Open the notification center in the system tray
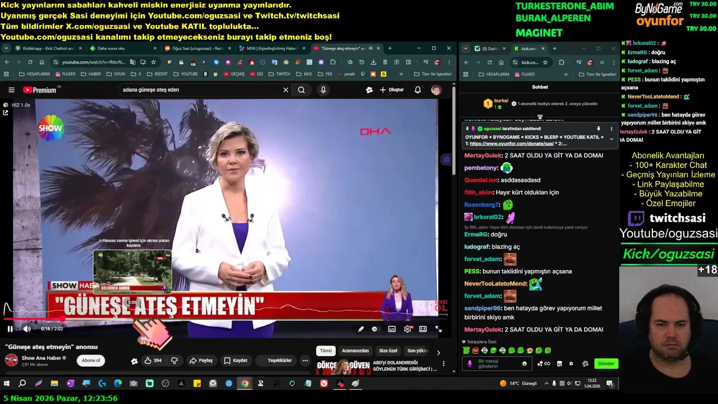This screenshot has width=718, height=404. (610, 384)
